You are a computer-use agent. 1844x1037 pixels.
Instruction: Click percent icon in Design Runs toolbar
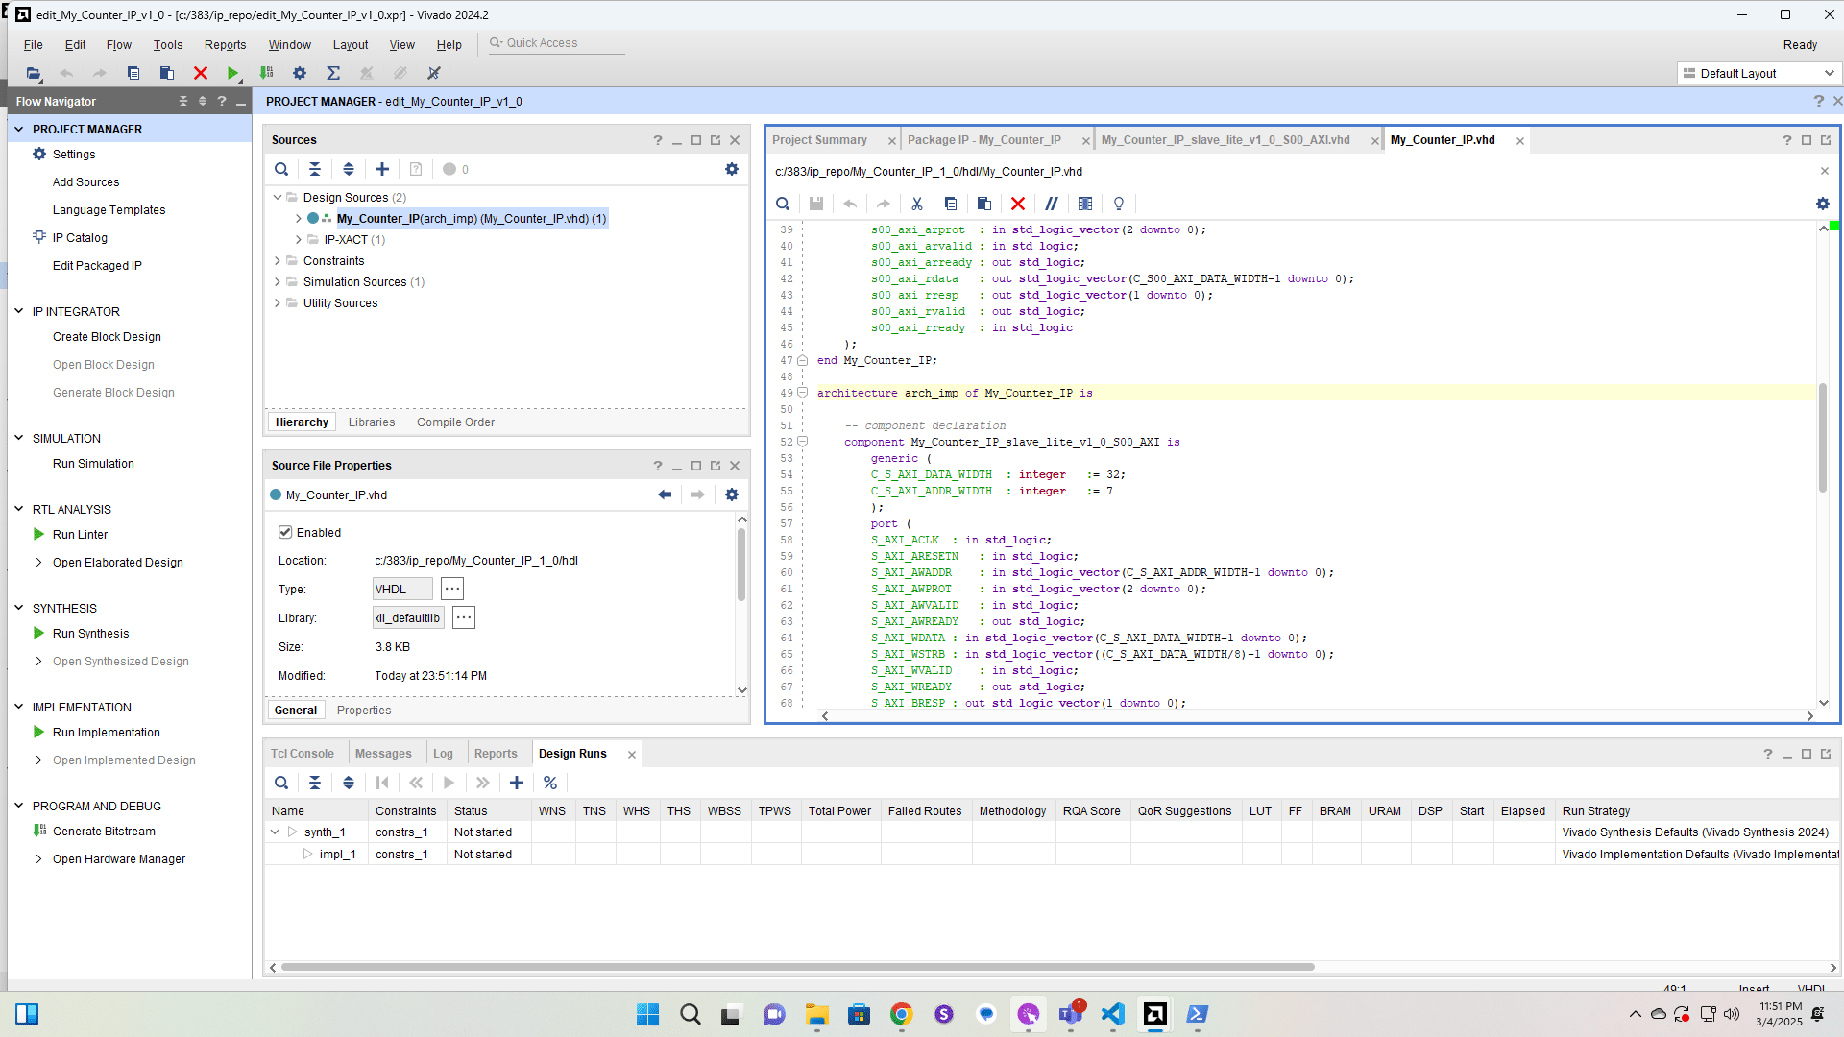550,783
